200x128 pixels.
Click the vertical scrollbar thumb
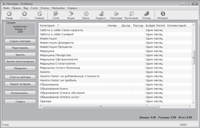pos(193,58)
